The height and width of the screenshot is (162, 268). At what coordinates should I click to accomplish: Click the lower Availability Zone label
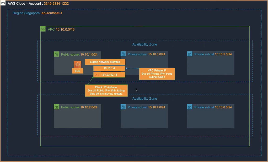tap(144, 99)
